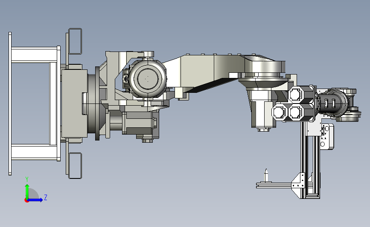Pick the bottom-left octagonal connector
The image size is (370, 227).
pos(279,112)
